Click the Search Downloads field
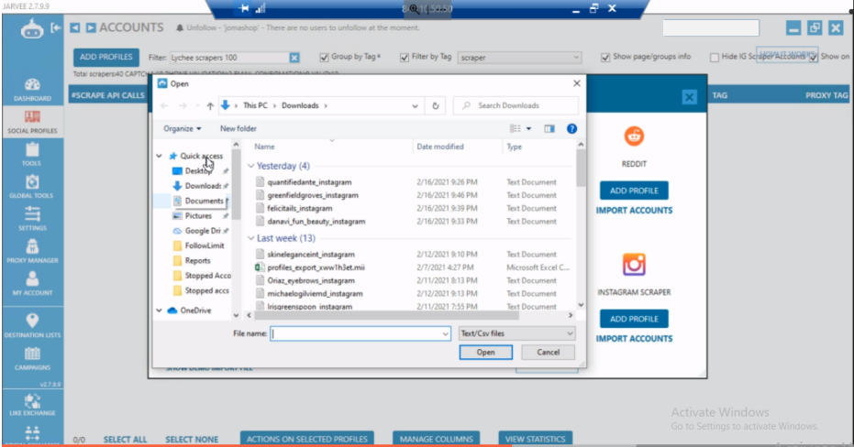Viewport: 854px width, 447px height. coord(516,106)
